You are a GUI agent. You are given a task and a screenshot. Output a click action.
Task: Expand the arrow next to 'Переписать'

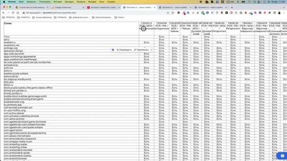tap(151, 50)
